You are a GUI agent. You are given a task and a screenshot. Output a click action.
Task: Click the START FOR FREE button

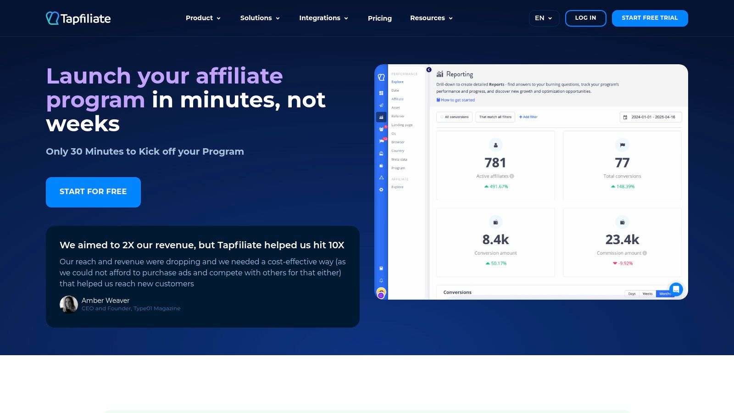coord(93,192)
